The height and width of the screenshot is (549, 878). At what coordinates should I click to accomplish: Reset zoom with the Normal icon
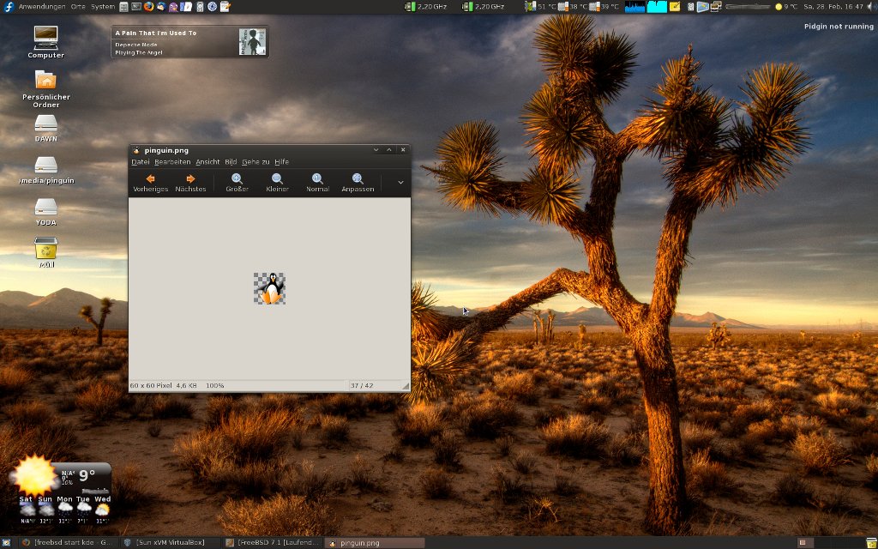click(x=317, y=182)
